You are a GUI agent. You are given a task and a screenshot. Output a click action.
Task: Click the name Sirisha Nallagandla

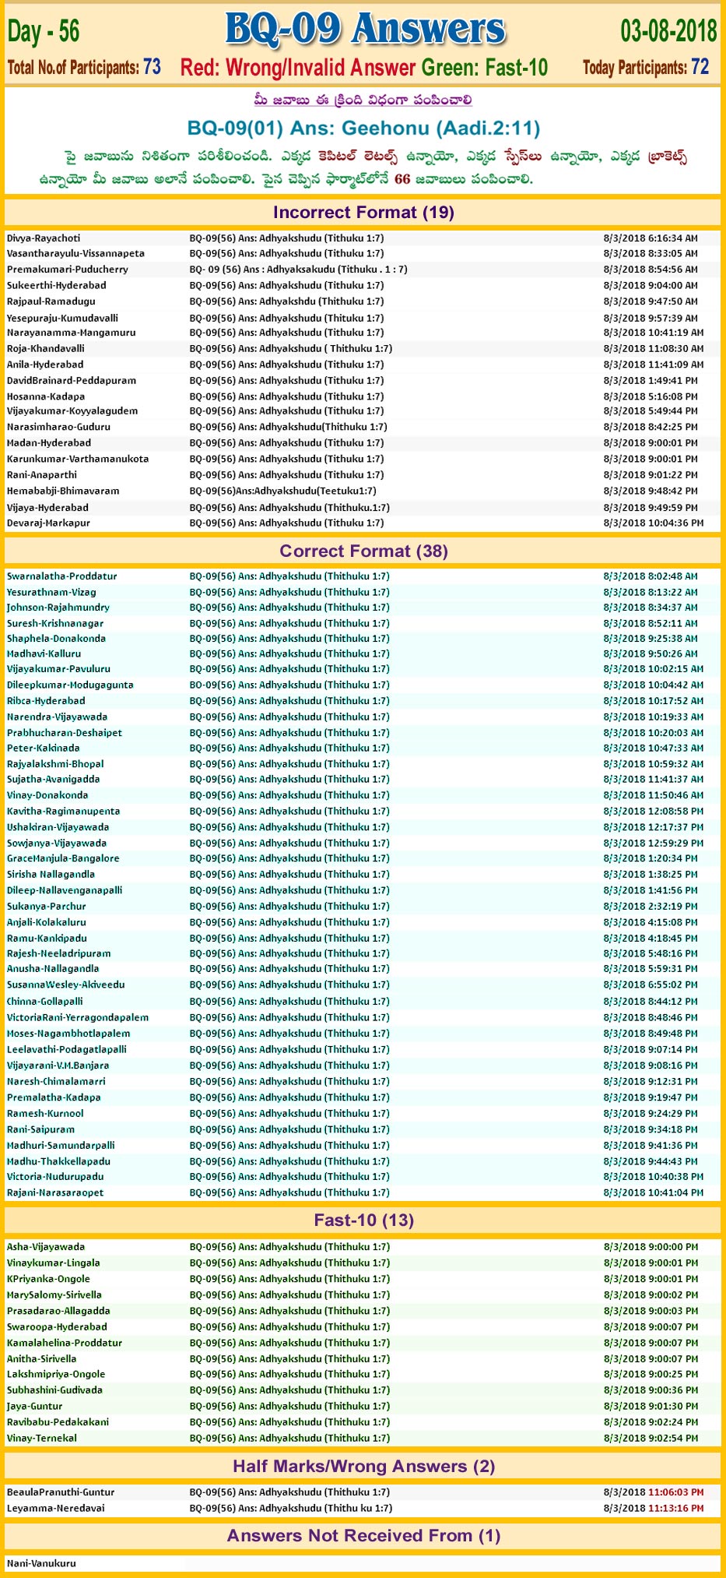click(x=51, y=875)
